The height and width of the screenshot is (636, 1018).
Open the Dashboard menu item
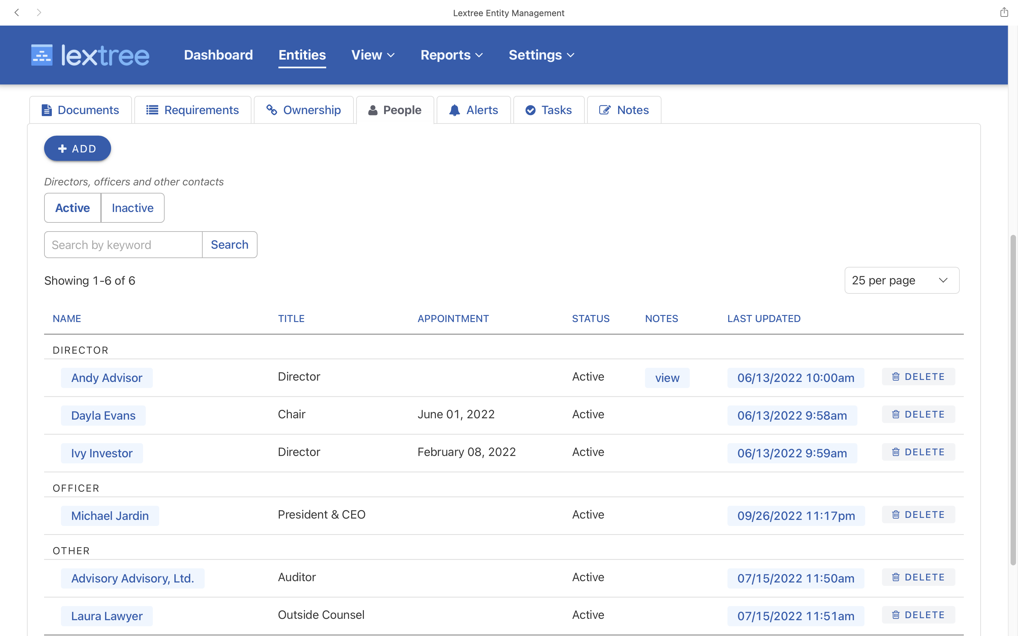pos(218,55)
